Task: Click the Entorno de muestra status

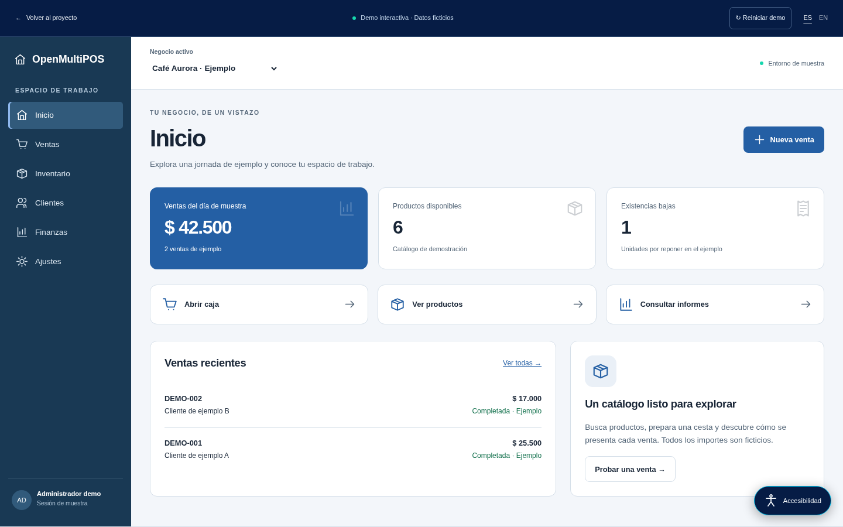Action: tap(792, 63)
